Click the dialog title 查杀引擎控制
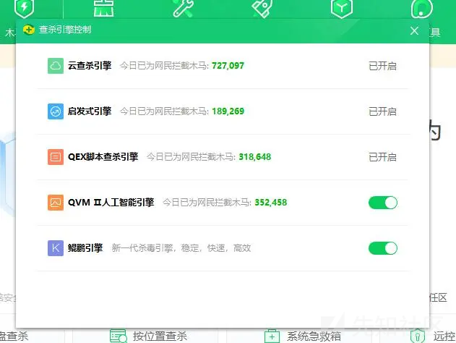 coord(65,30)
